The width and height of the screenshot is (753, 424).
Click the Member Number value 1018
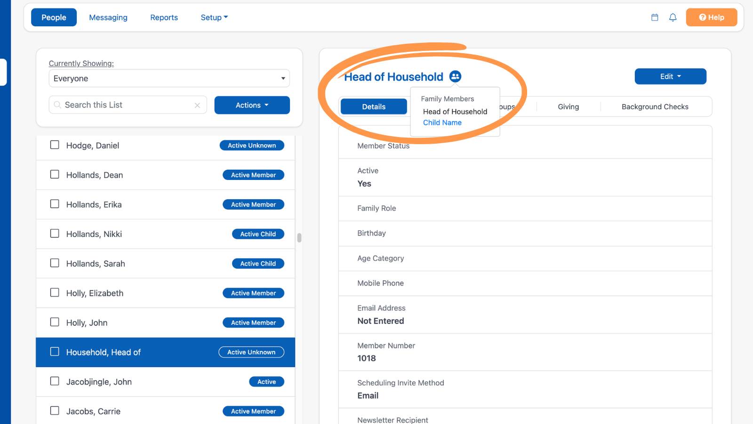click(367, 359)
